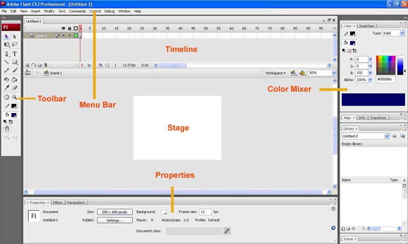Click the No Color icon in the Color panel
Viewport: 408px width, 244px height.
point(349,50)
